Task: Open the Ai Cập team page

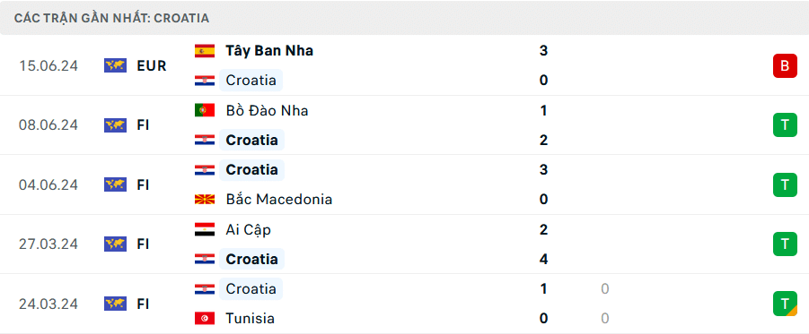Action: [248, 229]
